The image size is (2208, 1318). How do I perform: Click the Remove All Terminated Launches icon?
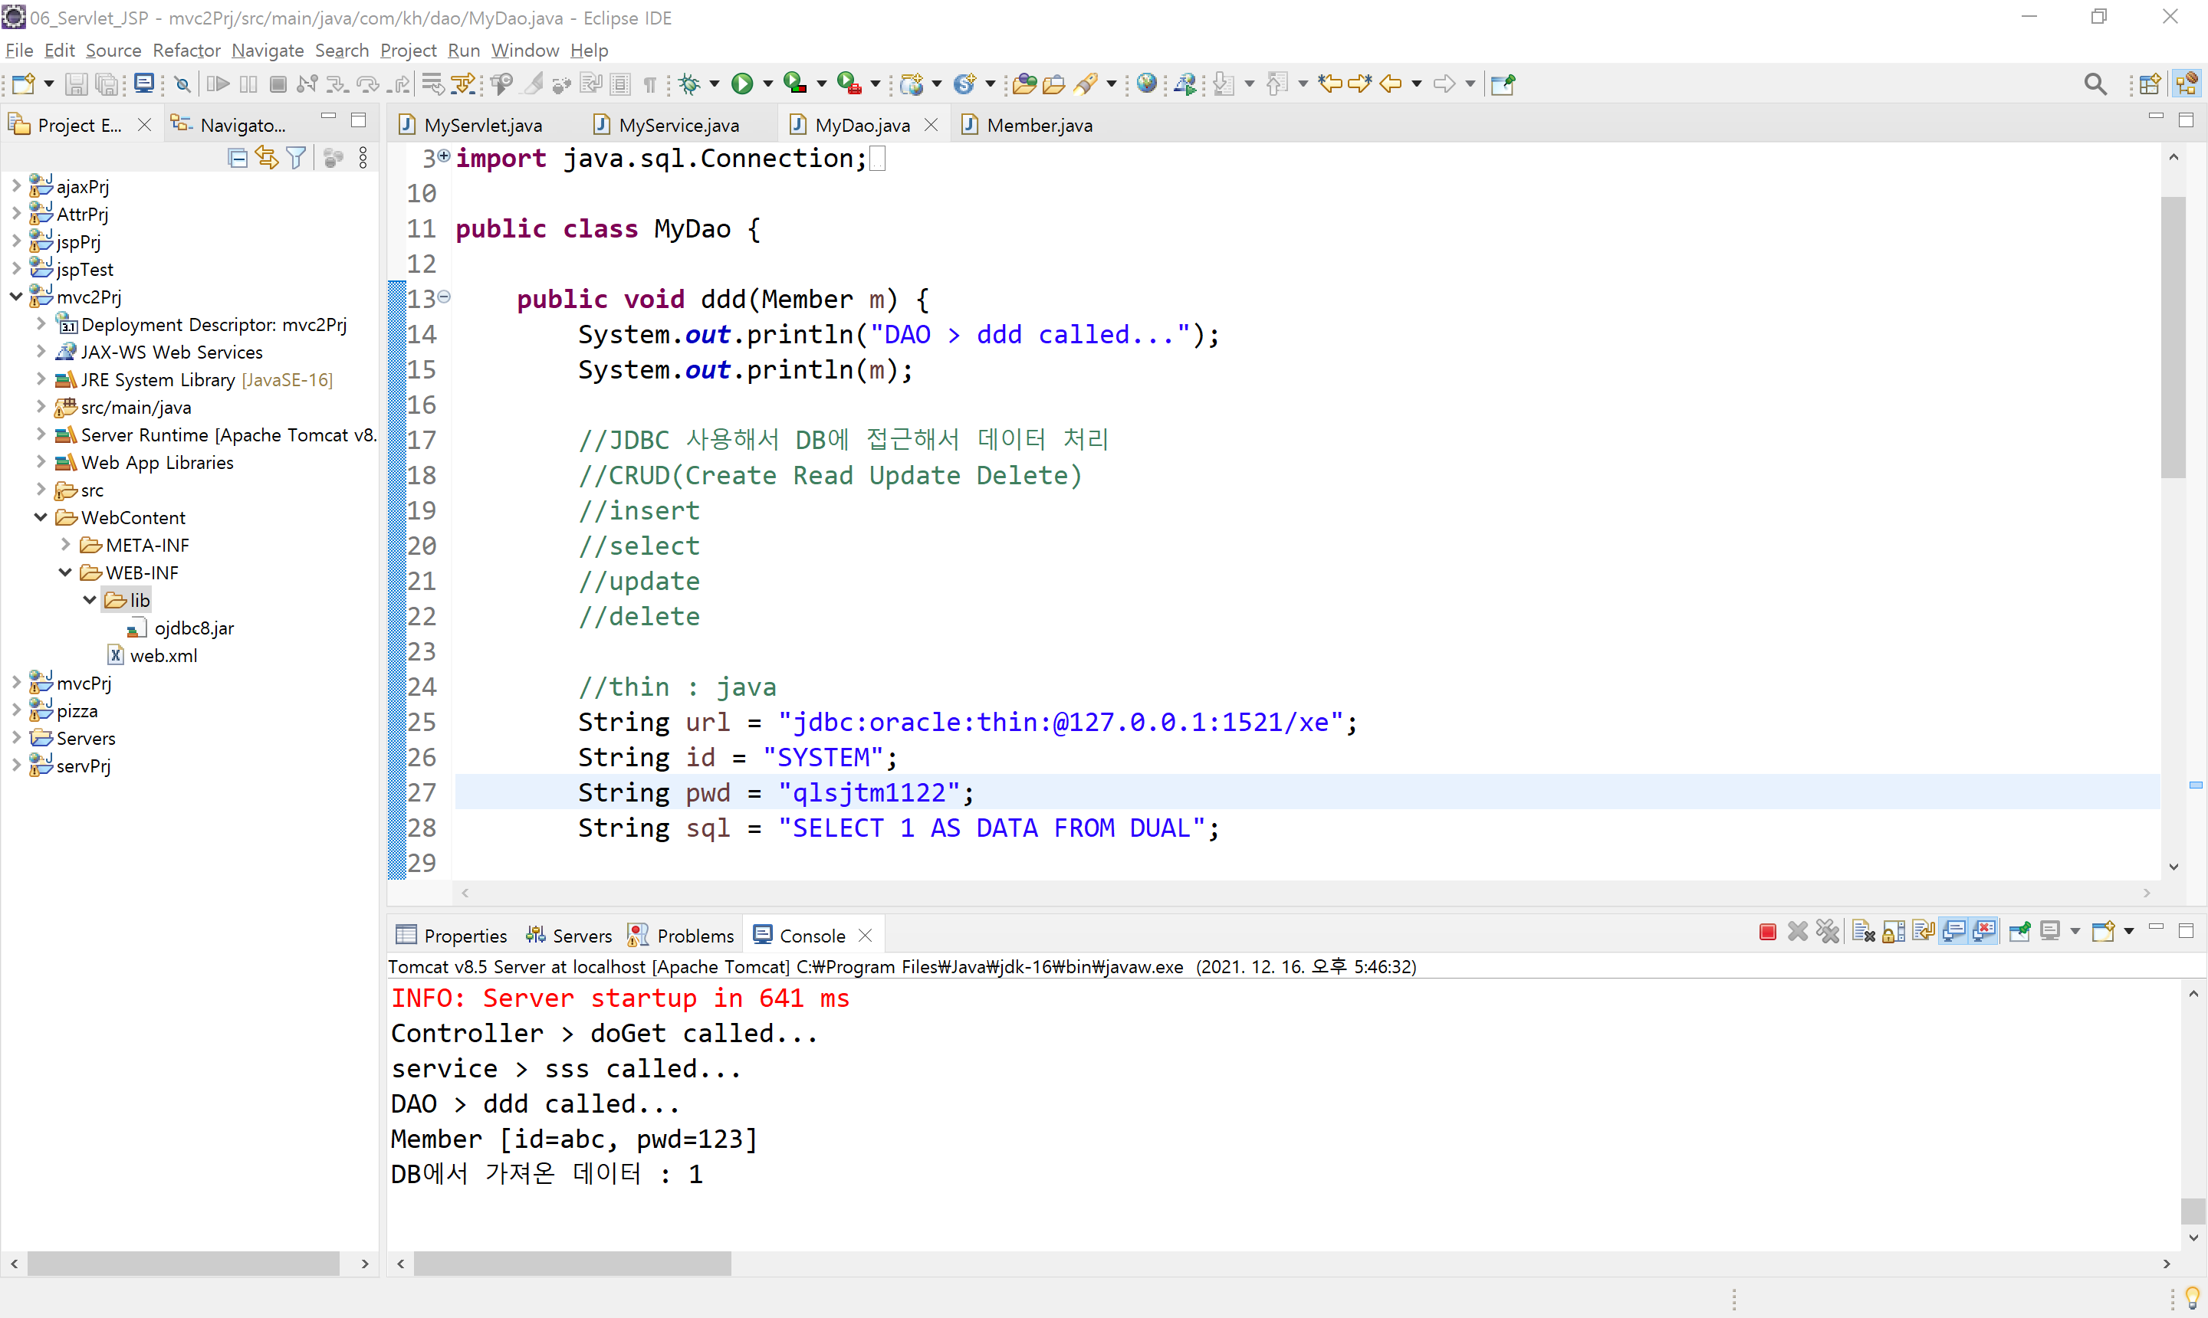(1828, 932)
